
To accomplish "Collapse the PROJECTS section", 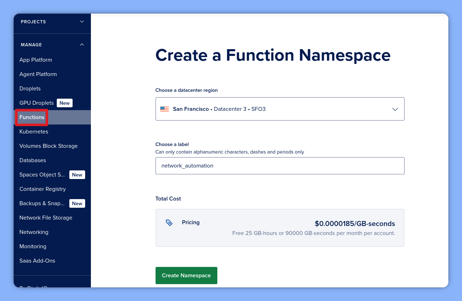I will tap(82, 22).
